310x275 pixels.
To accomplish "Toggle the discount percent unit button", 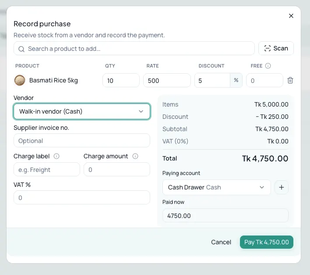I will point(236,80).
